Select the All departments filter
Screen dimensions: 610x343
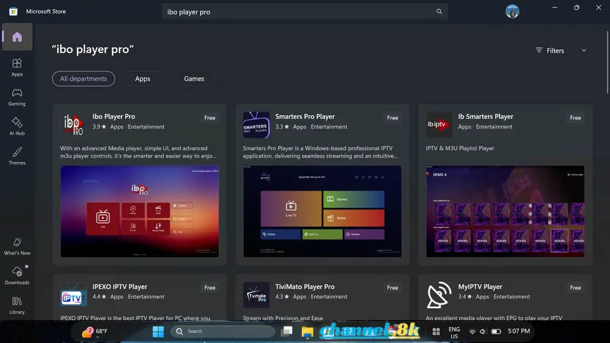pyautogui.click(x=84, y=79)
